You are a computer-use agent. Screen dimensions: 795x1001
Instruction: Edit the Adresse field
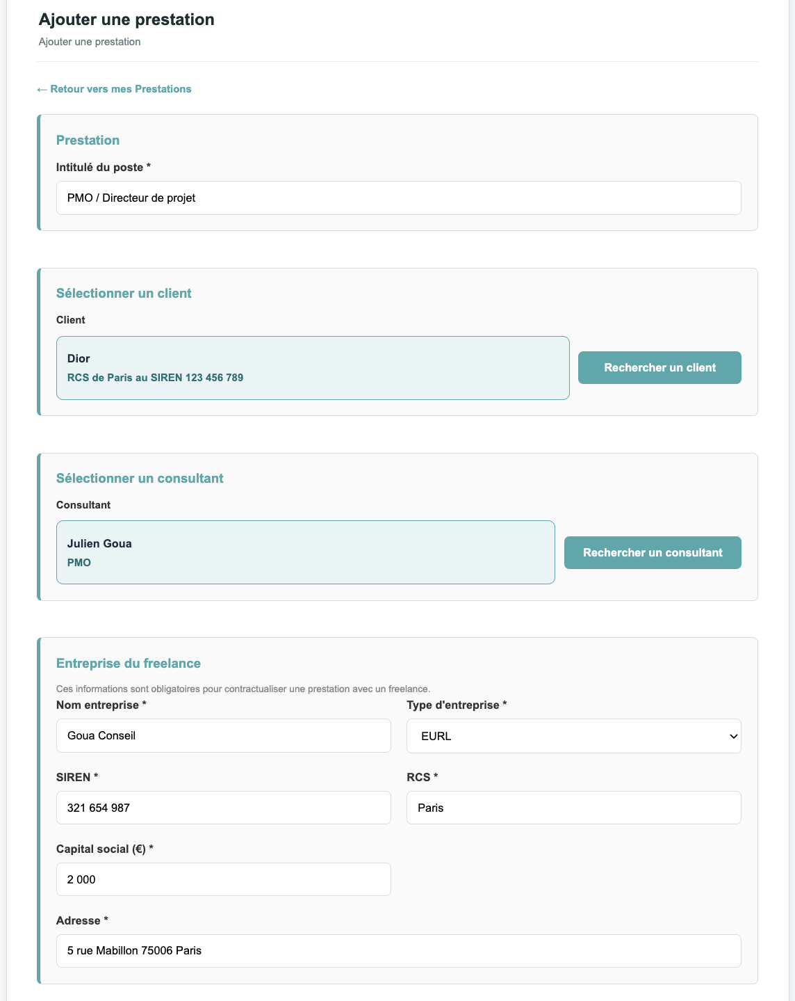(398, 951)
